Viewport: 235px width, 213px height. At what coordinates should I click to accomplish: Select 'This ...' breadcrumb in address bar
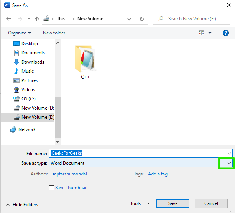pos(63,19)
